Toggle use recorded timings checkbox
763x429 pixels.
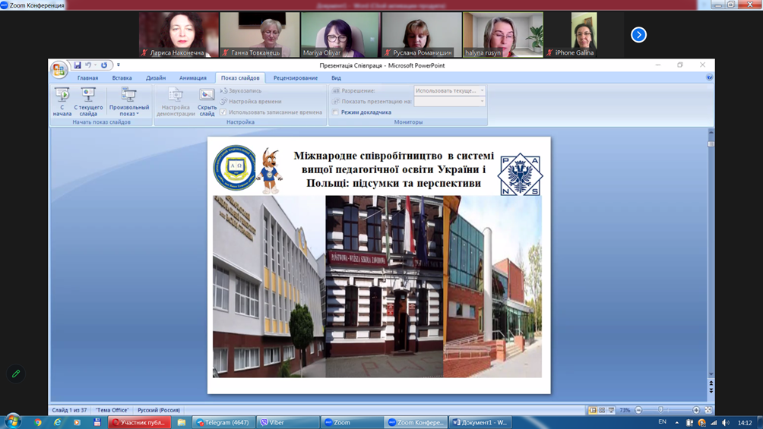coord(223,112)
